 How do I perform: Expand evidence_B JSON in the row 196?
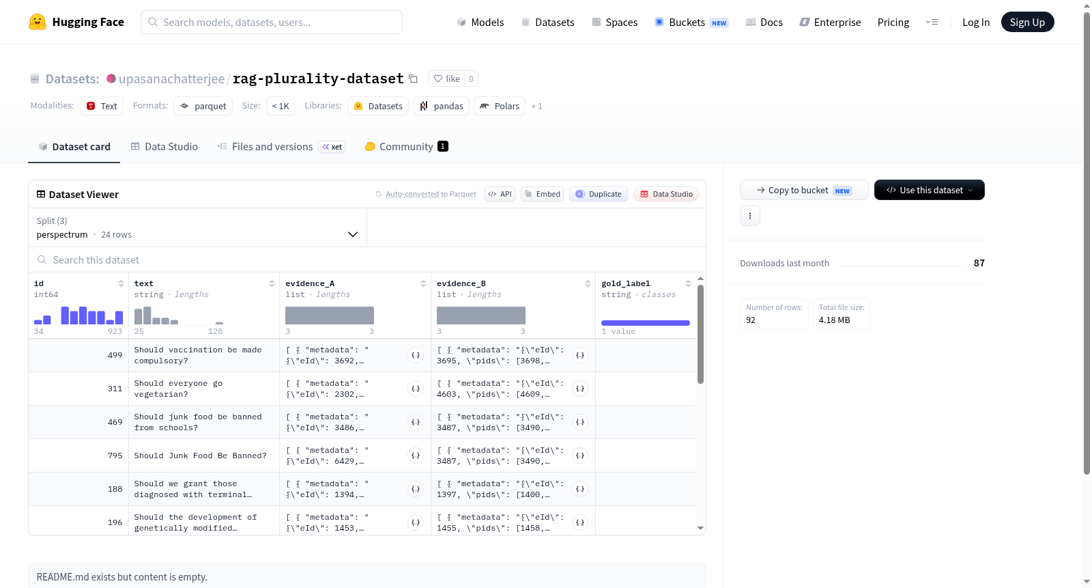tap(580, 522)
